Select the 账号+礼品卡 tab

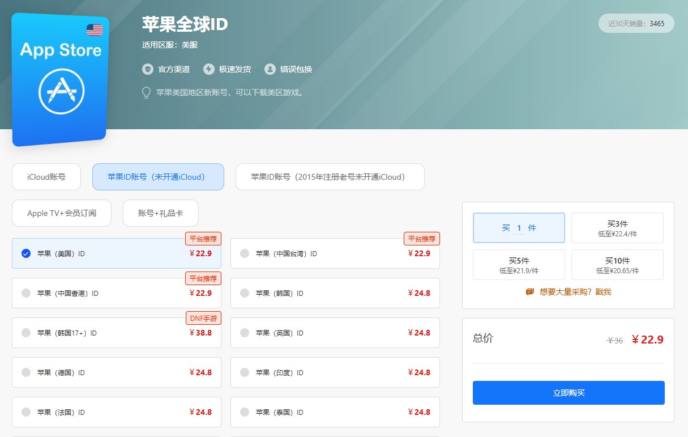(x=161, y=213)
